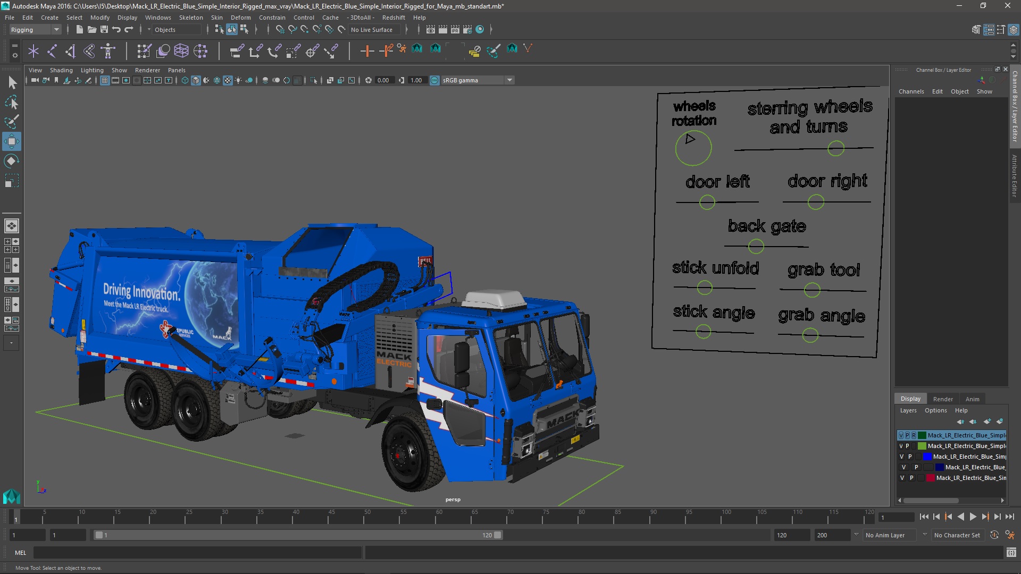1021x574 pixels.
Task: Open Render Settings clapperboard-gear icon
Action: tap(467, 30)
